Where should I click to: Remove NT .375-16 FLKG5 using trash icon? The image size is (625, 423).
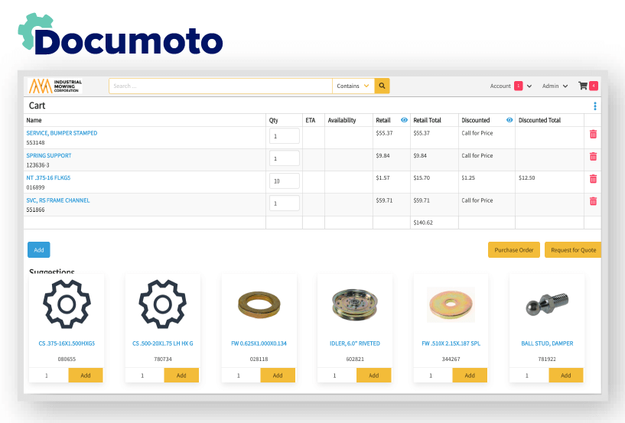coord(593,179)
